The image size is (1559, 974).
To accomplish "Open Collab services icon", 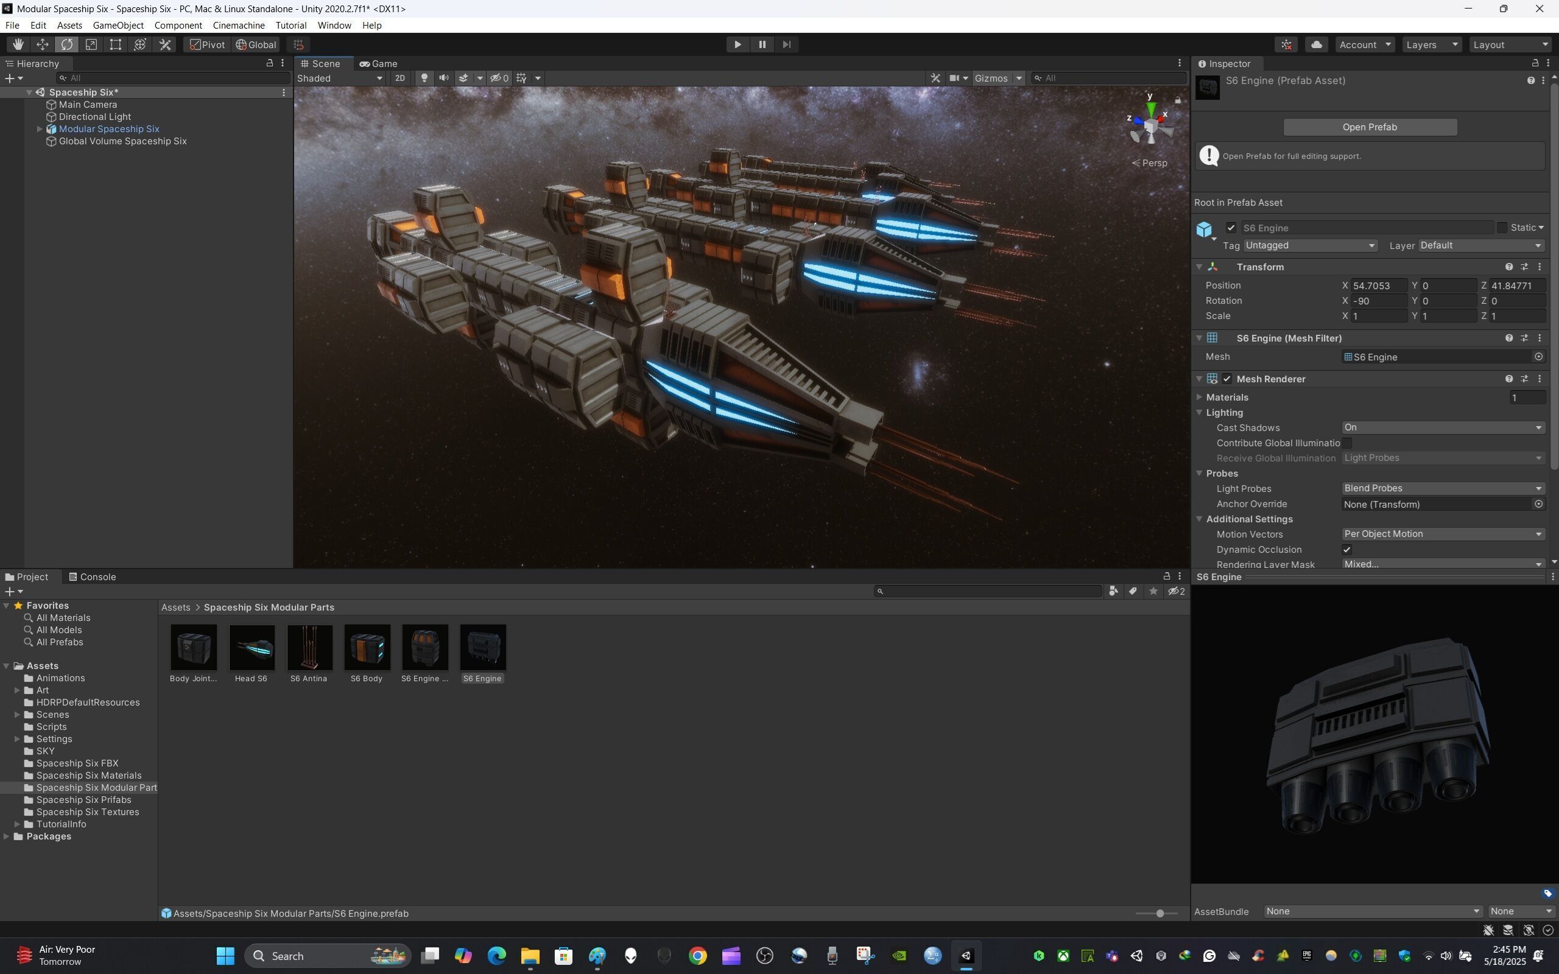I will 1287,44.
